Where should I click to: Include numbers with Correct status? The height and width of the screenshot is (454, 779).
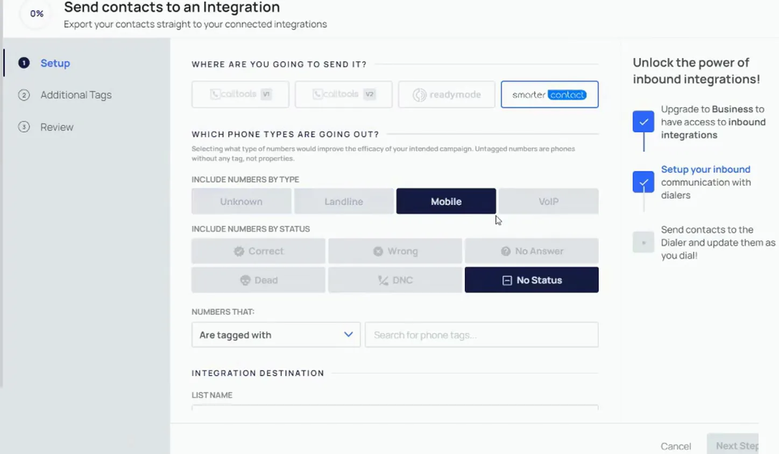[258, 251]
